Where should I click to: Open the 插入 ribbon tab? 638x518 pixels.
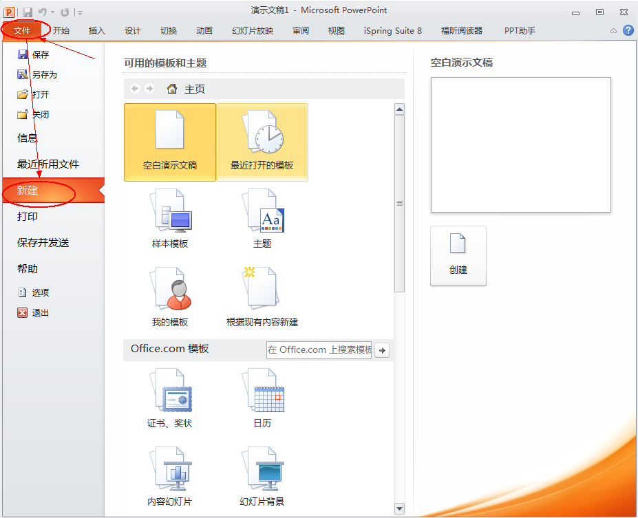[x=97, y=30]
